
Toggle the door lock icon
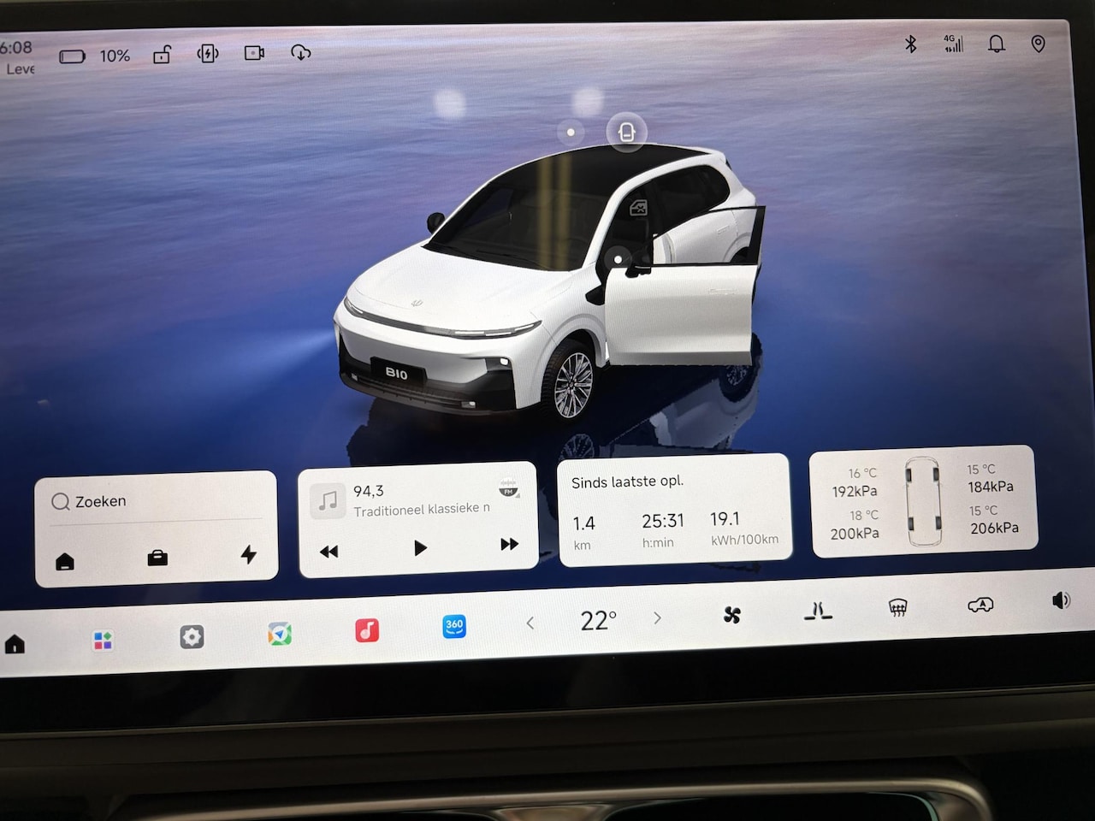pyautogui.click(x=162, y=55)
